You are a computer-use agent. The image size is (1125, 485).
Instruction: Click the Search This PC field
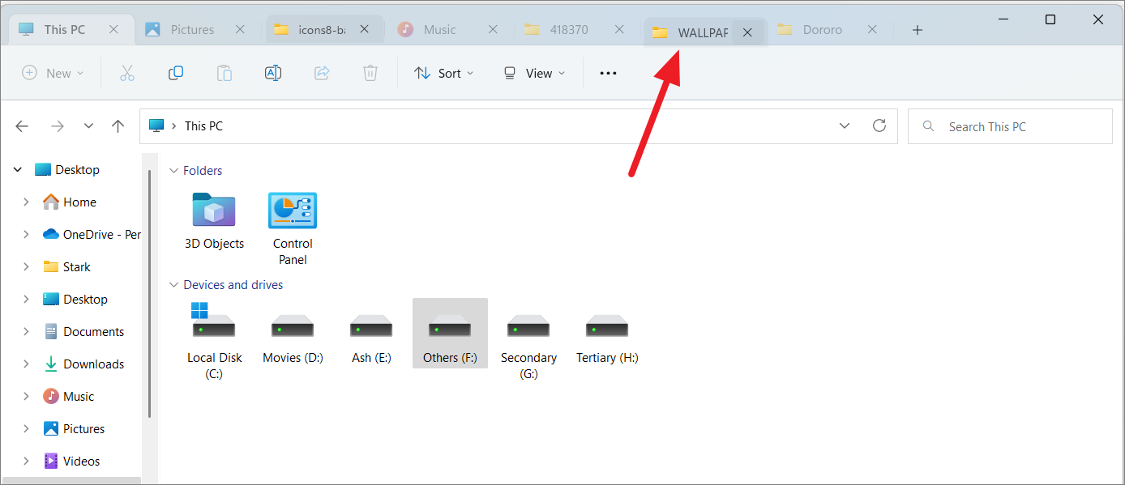pyautogui.click(x=1010, y=126)
